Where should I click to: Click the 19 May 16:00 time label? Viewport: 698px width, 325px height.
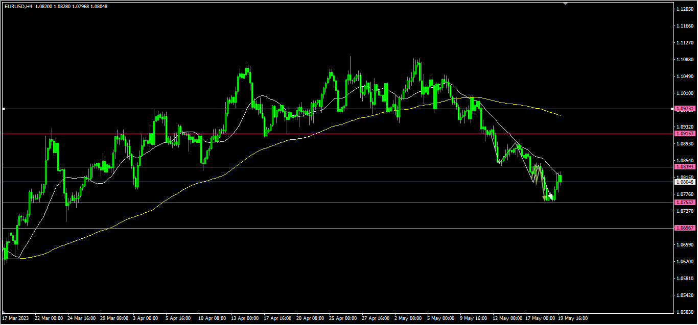pyautogui.click(x=572, y=318)
